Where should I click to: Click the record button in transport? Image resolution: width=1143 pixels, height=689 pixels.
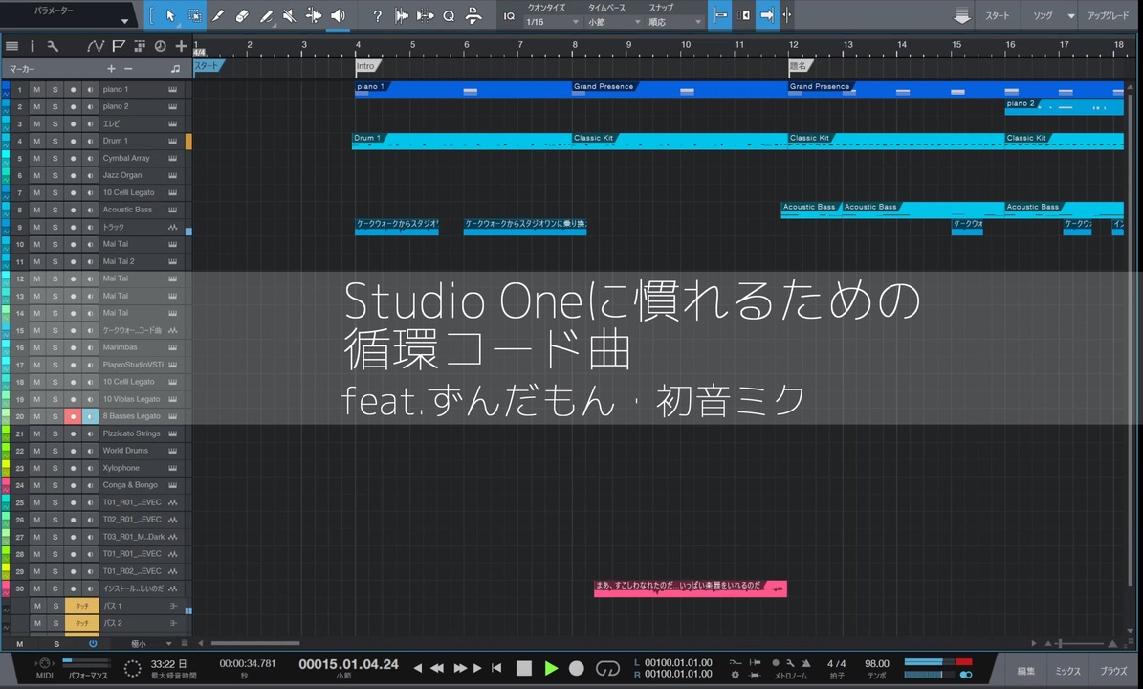pos(577,668)
